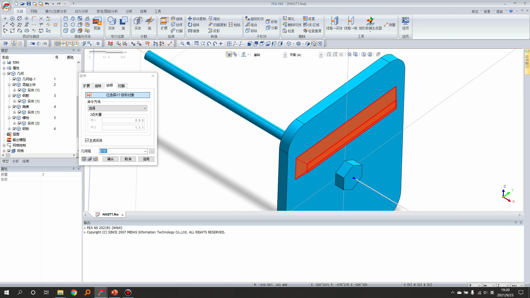
Task: Open the 命令方法 dropdown showing 选择
Action: [x=145, y=108]
